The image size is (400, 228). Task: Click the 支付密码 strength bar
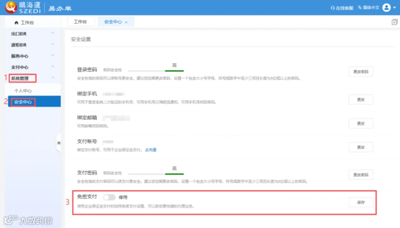(156, 174)
